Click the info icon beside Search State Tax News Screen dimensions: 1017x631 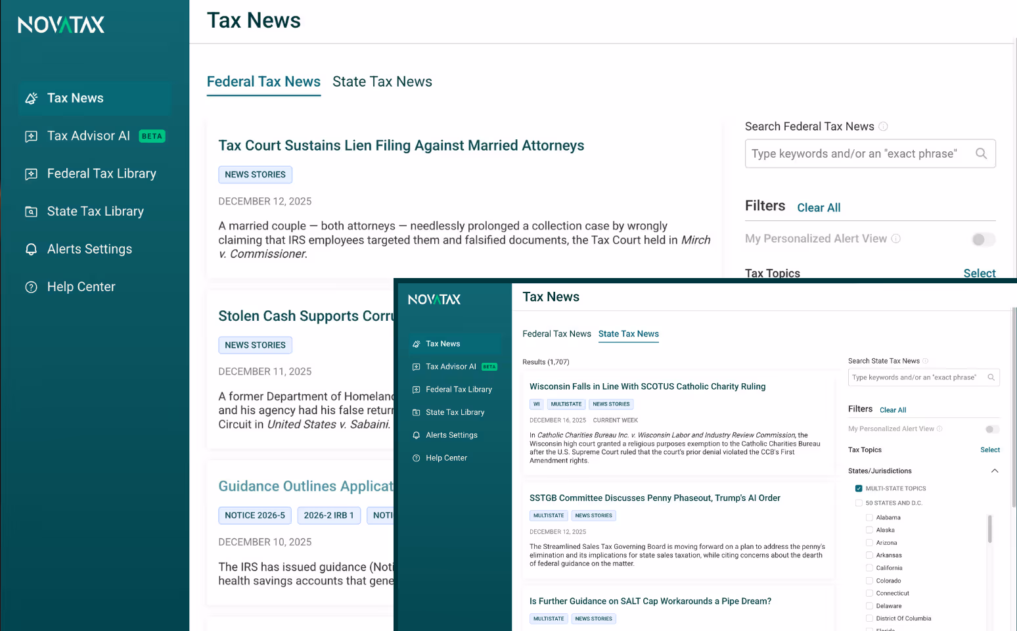click(925, 361)
